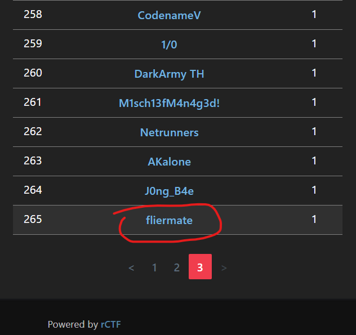Click the score in Netrunners row
The image size is (356, 335).
click(x=314, y=131)
